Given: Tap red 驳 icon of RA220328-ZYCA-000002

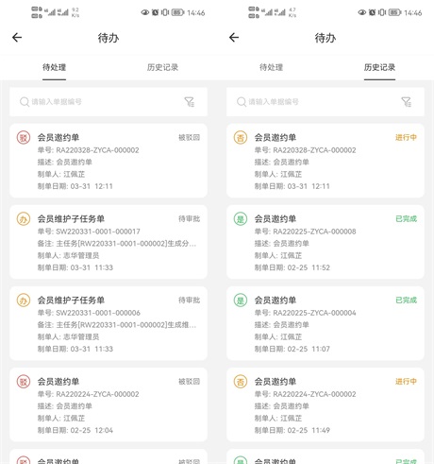Looking at the screenshot, I should (24, 137).
